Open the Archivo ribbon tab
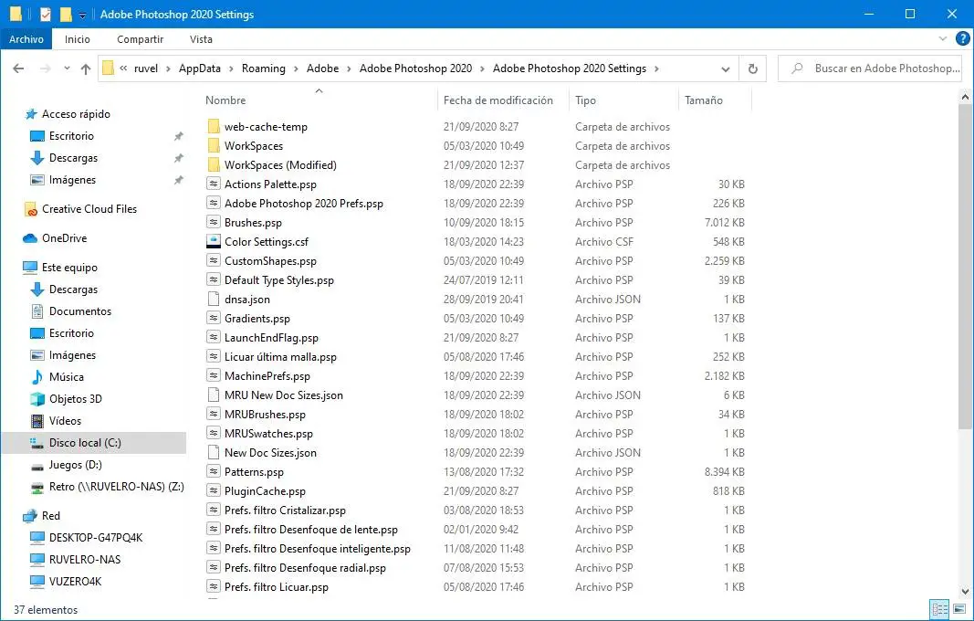This screenshot has height=621, width=974. pos(26,39)
